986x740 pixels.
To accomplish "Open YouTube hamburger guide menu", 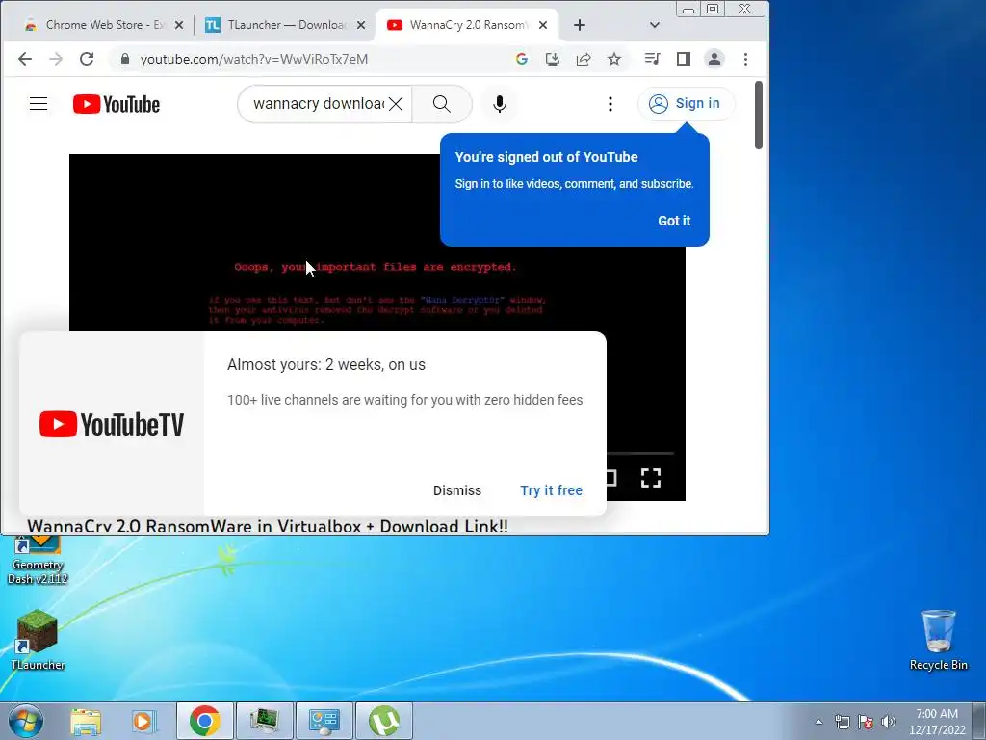I will [x=39, y=104].
